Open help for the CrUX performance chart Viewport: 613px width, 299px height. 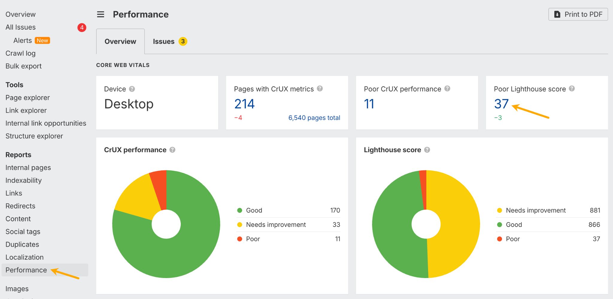pos(172,150)
